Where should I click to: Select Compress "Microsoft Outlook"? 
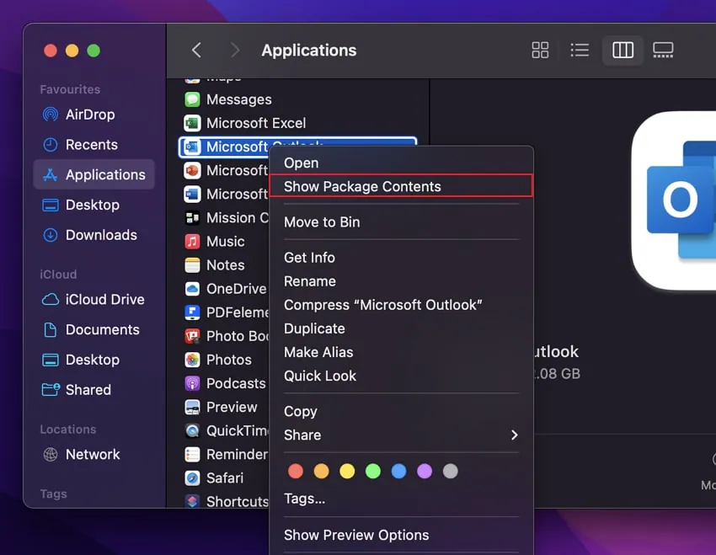click(x=401, y=305)
